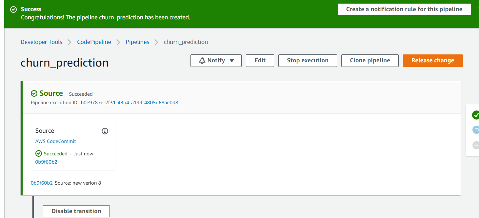Click the green succeeded status icon in side panel

click(x=475, y=115)
